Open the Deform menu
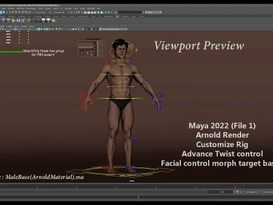Image resolution: width=273 pixels, height=205 pixels. pyautogui.click(x=56, y=9)
